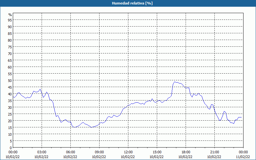Pick the 45 value on the vertical axis

(10, 87)
